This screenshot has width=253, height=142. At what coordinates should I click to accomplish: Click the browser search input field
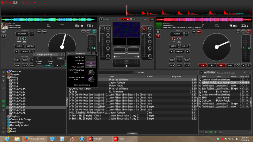[x=115, y=73]
